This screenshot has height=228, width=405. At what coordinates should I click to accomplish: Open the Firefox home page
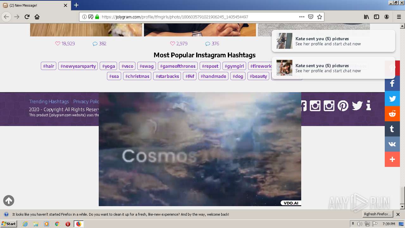(37, 17)
